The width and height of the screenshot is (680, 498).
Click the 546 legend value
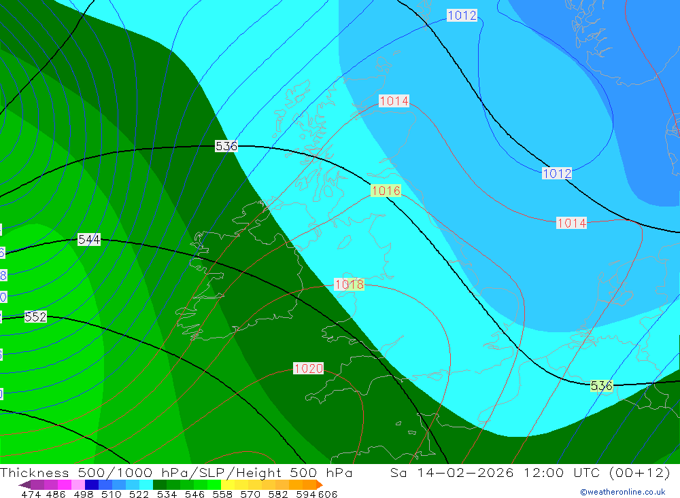pos(194,494)
